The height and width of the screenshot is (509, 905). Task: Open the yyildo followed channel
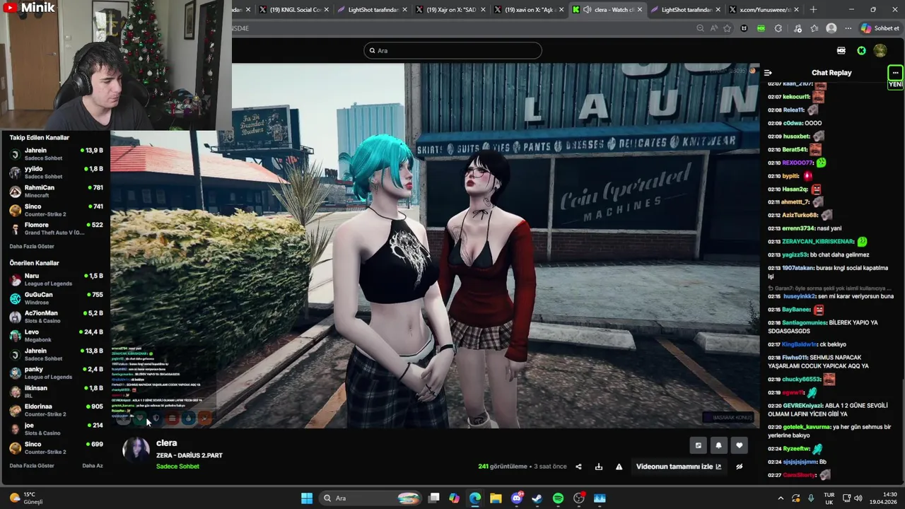coord(57,172)
